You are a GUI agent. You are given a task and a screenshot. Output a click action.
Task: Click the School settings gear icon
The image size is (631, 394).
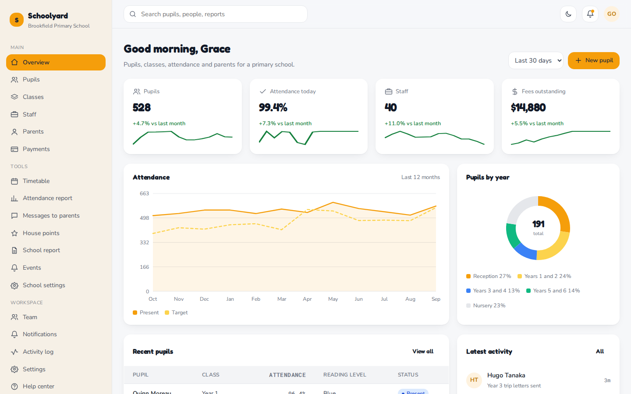14,285
